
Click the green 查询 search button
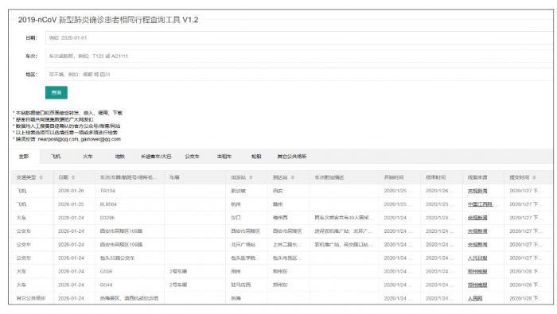[x=56, y=92]
